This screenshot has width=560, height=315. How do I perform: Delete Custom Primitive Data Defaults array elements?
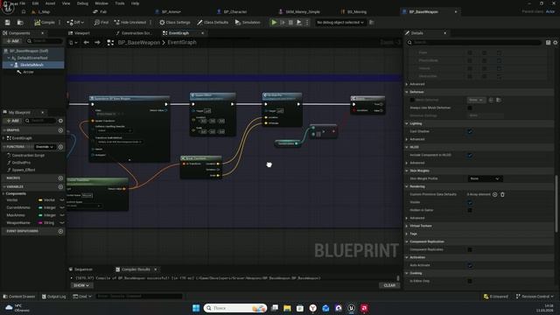coord(502,194)
